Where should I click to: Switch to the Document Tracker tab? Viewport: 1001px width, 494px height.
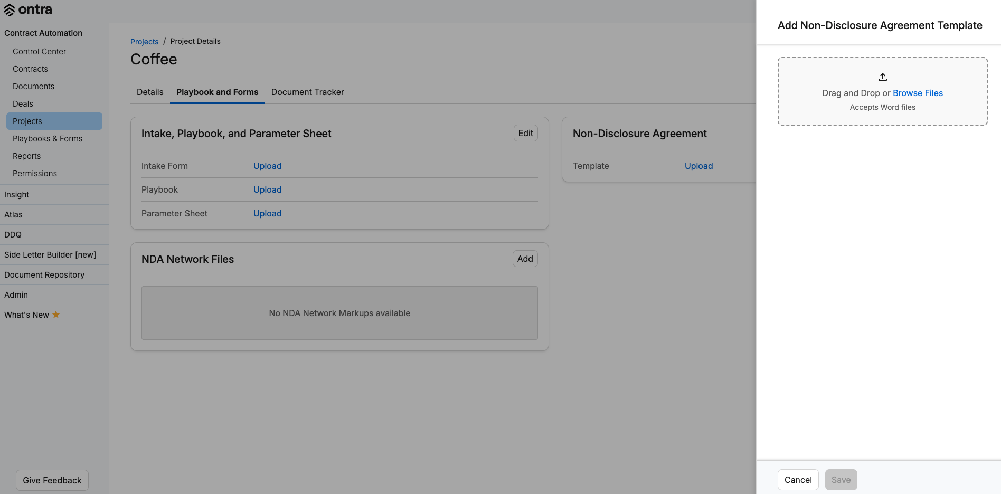click(x=307, y=92)
